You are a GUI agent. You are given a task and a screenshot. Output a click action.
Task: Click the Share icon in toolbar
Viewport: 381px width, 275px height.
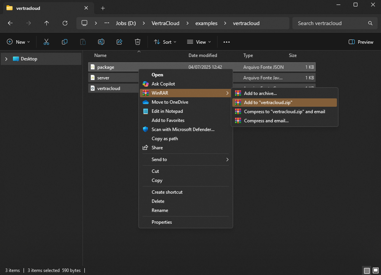[x=119, y=42]
